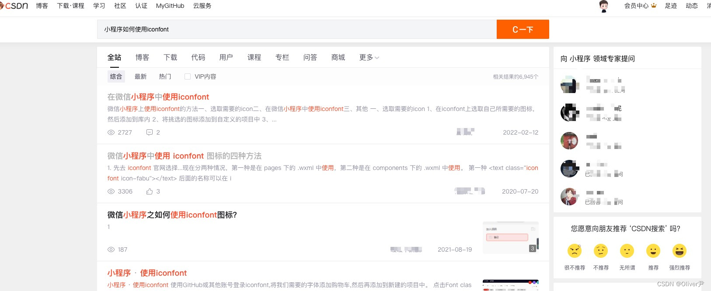Select the 强烈推荐 laughing emoji
The width and height of the screenshot is (711, 291).
[680, 251]
